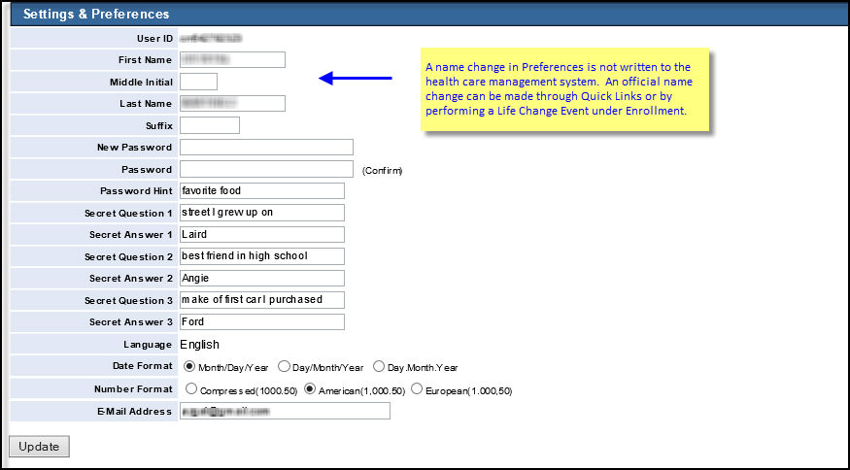Focus the Middle Initial text box
The width and height of the screenshot is (850, 470).
(x=198, y=82)
